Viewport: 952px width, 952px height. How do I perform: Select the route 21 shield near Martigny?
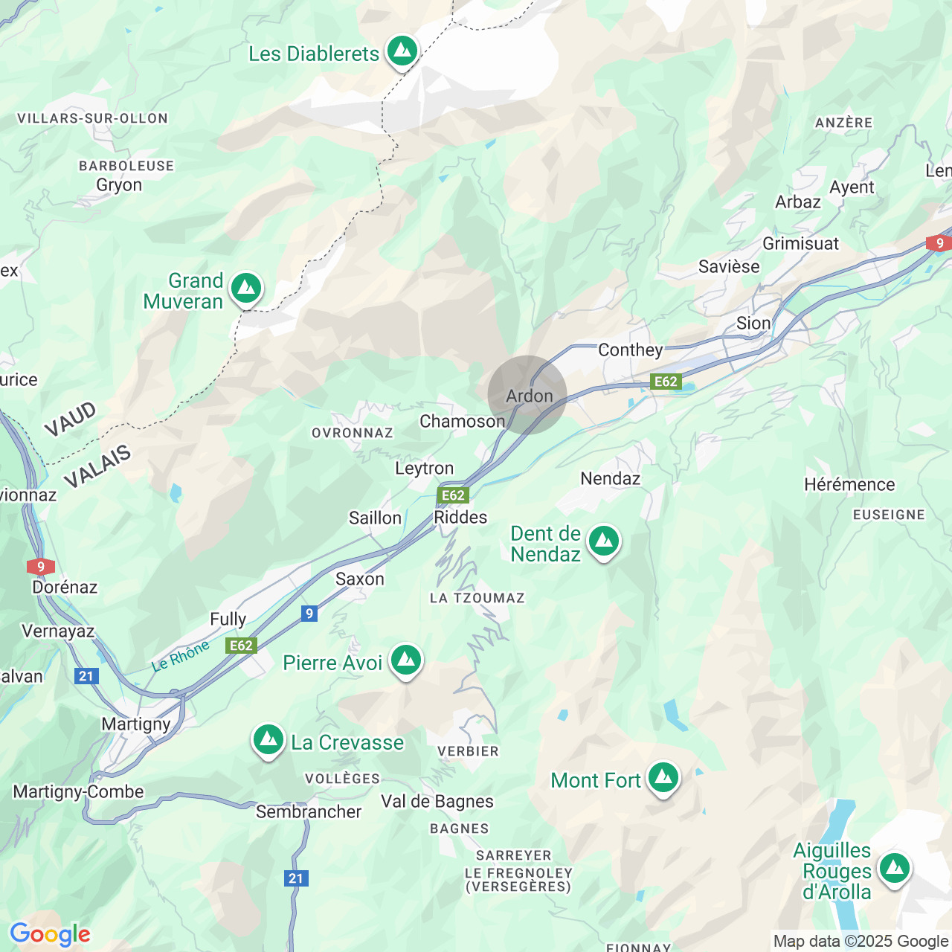pos(86,675)
